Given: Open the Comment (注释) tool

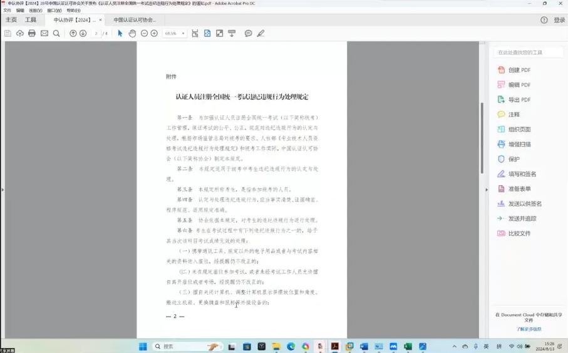Looking at the screenshot, I should 509,115.
